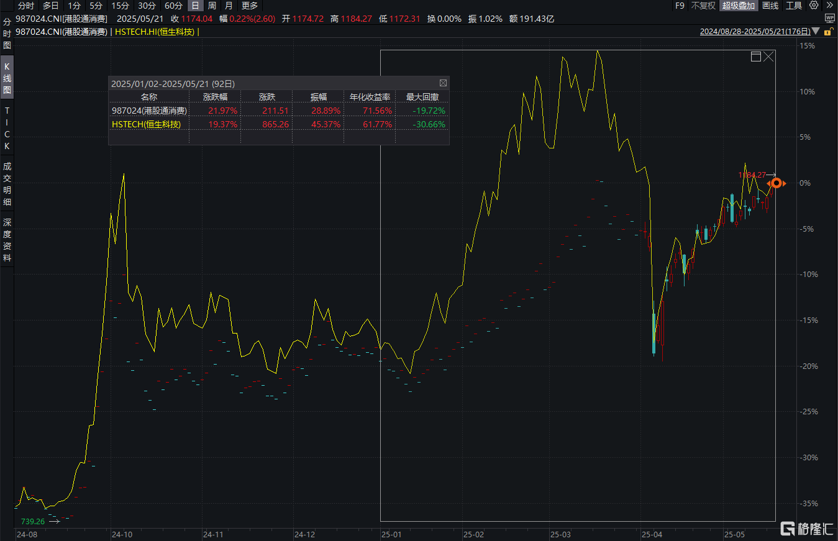Click the 收 1174.04 closing price
838x541 pixels.
tap(191, 19)
